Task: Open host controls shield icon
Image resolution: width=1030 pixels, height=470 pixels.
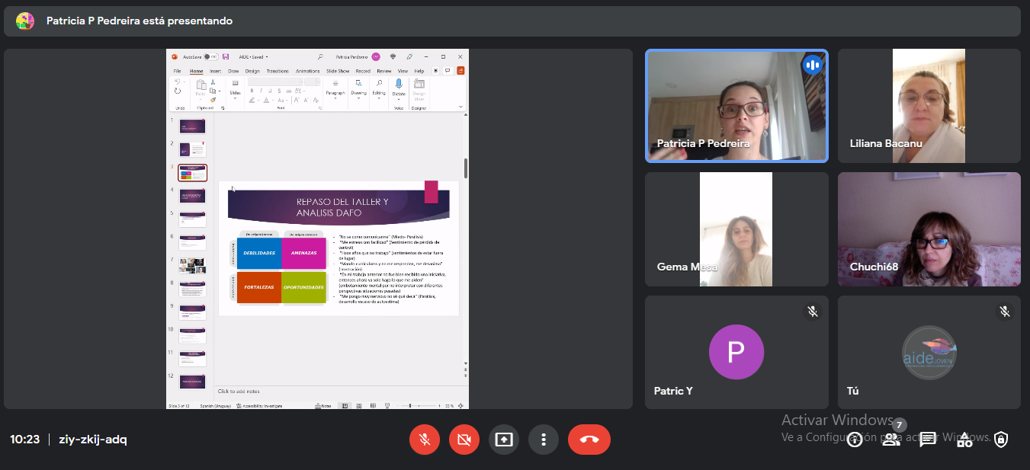Action: (x=1001, y=440)
